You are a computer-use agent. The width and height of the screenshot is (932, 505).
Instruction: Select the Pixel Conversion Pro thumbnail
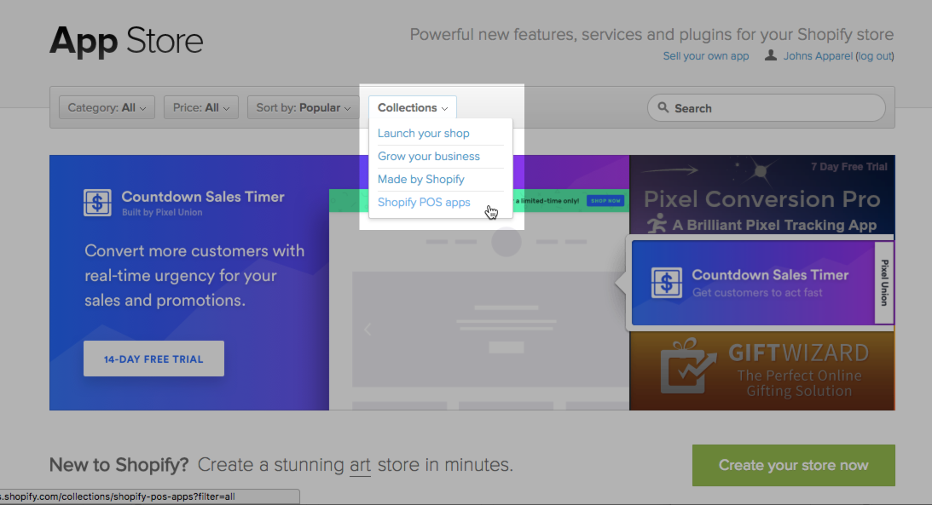[x=762, y=196]
